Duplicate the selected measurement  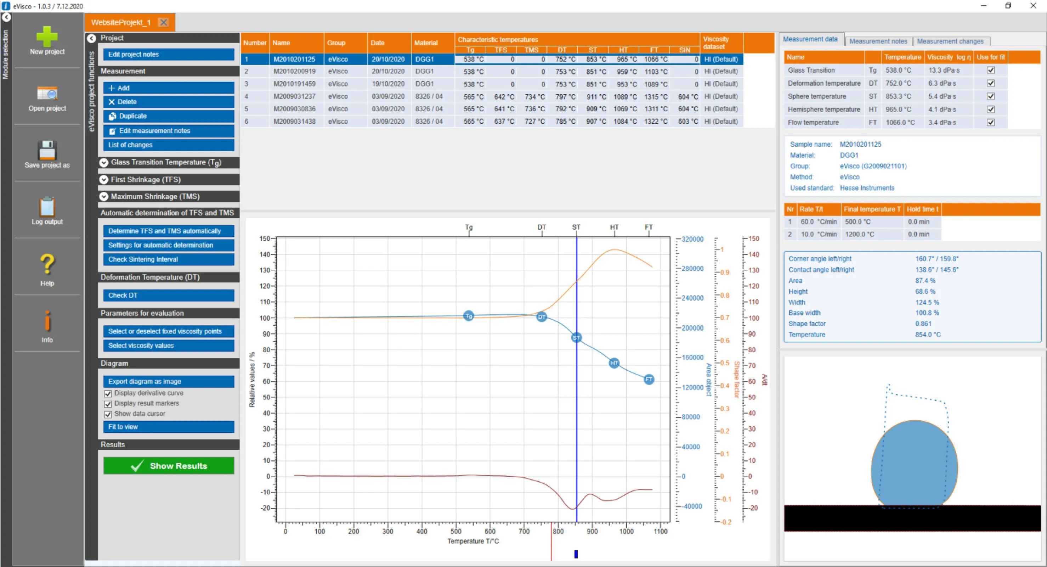click(x=168, y=116)
